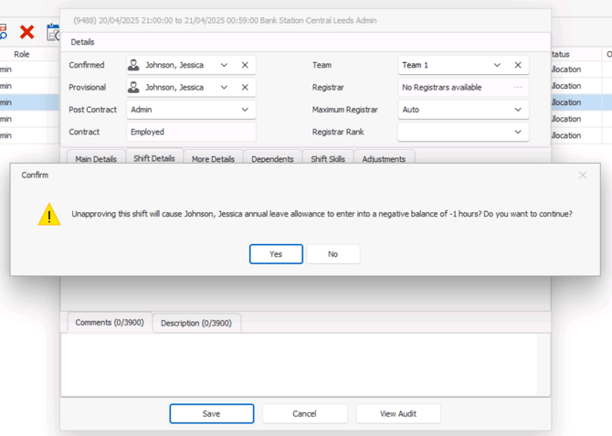612x436 pixels.
Task: Click the calendar icon in the toolbar
Action: [x=53, y=32]
